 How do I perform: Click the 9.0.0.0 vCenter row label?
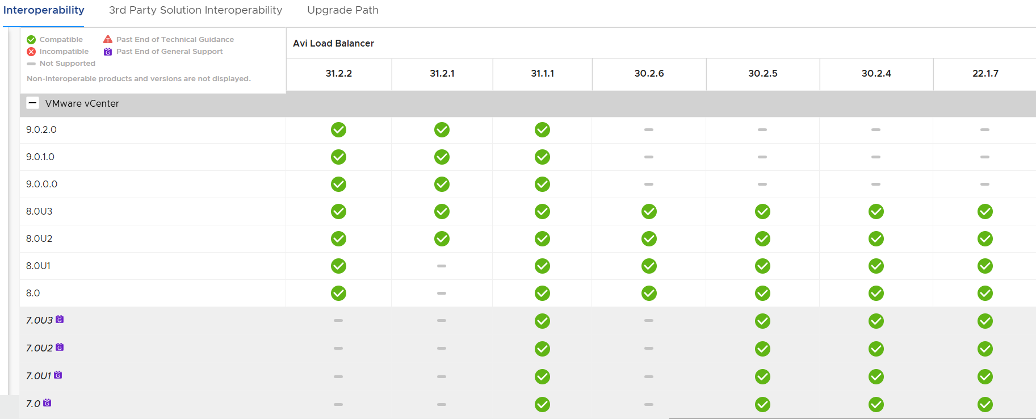(41, 184)
